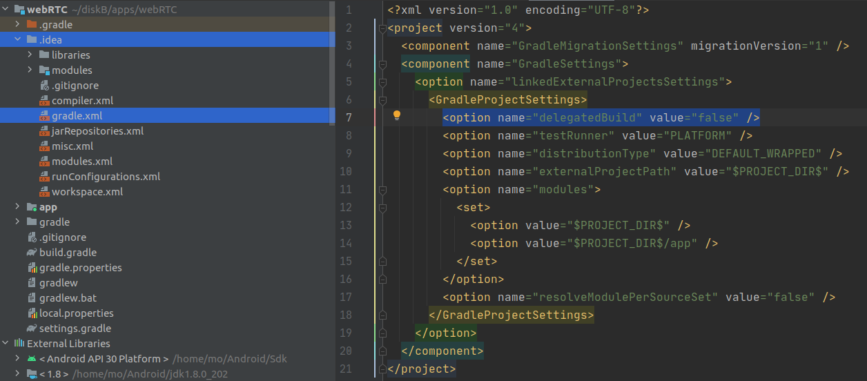The width and height of the screenshot is (867, 381).
Task: Select workspace.xml in project tree
Action: (88, 192)
